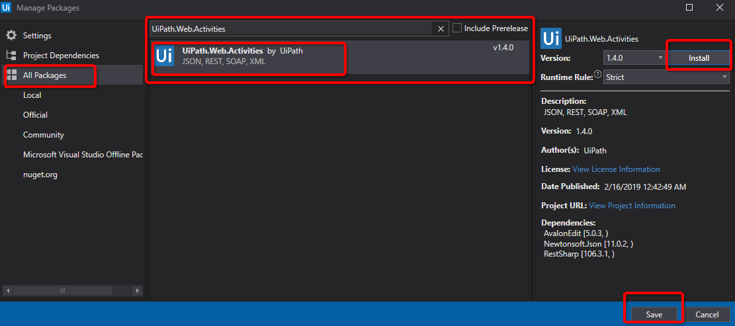Save the package changes
Screen dimensions: 735x326
654,315
